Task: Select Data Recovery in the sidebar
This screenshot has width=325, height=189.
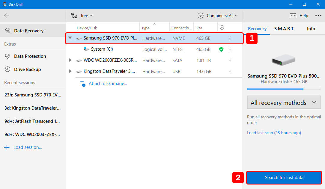Action: [x=33, y=31]
